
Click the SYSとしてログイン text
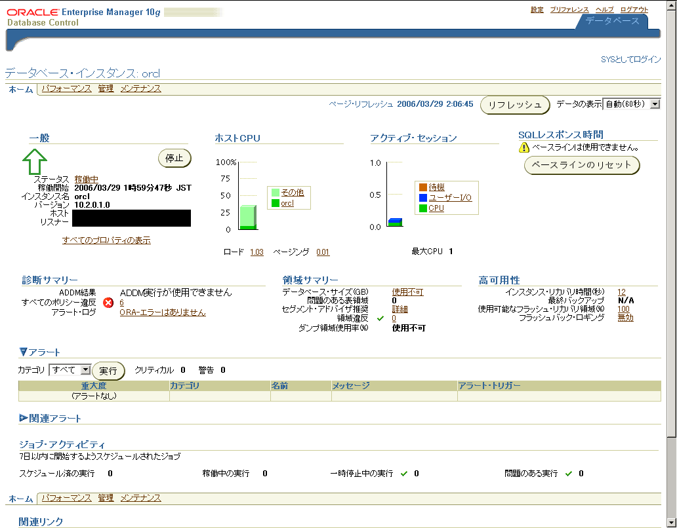(x=631, y=60)
